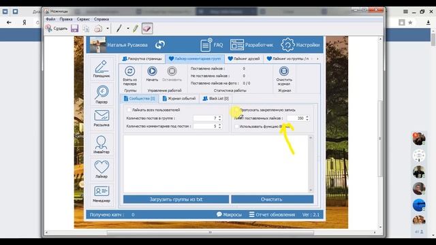The image size is (436, 245).
Task: Click the refresh account arrows icon
Action: (x=160, y=45)
